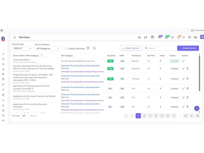Open the entries-per-page 10 dropdown
The width and height of the screenshot is (204, 153).
pyautogui.click(x=24, y=116)
